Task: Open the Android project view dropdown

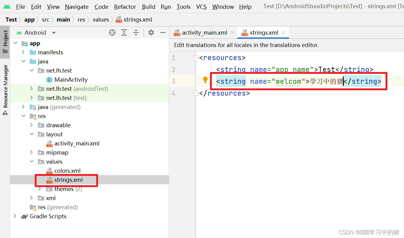Action: (54, 33)
